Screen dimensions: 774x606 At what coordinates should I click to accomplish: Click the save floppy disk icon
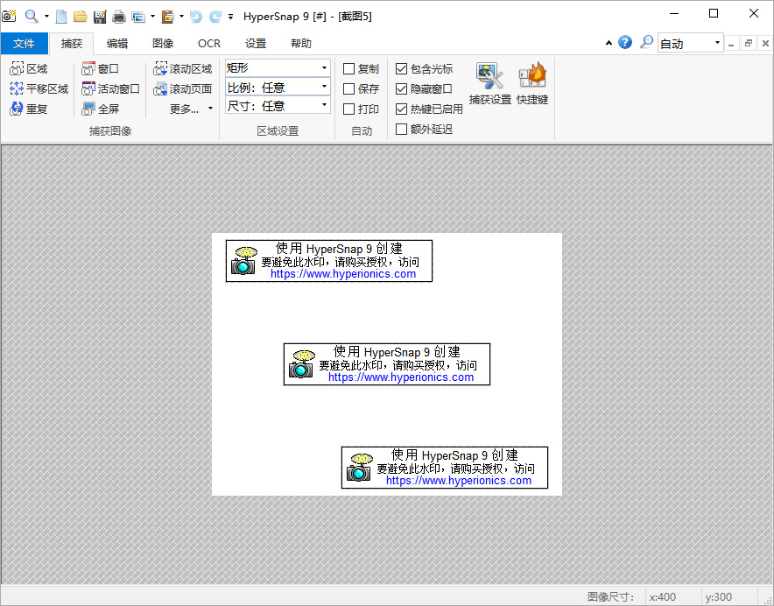point(100,17)
